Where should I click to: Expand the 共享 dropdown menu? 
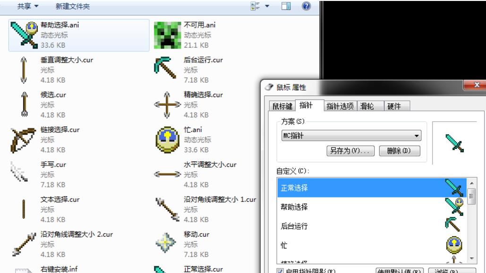27,6
